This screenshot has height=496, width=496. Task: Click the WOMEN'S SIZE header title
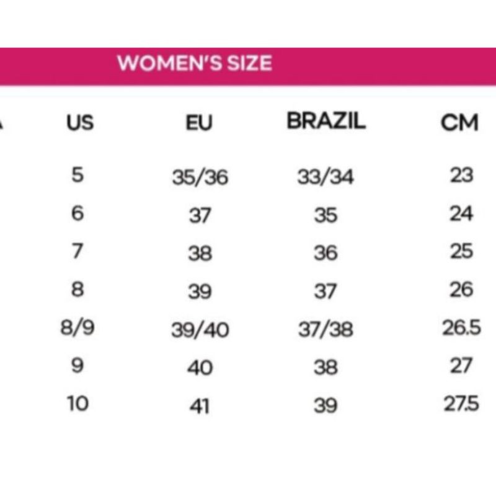coord(195,63)
